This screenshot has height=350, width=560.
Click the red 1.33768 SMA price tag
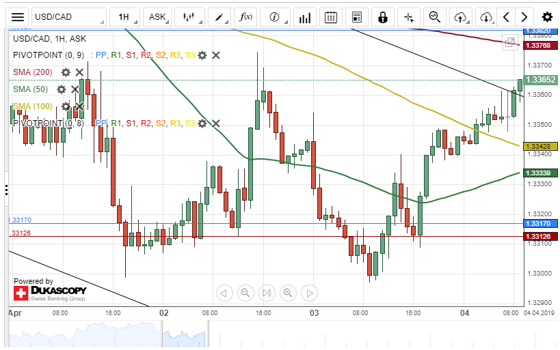540,45
